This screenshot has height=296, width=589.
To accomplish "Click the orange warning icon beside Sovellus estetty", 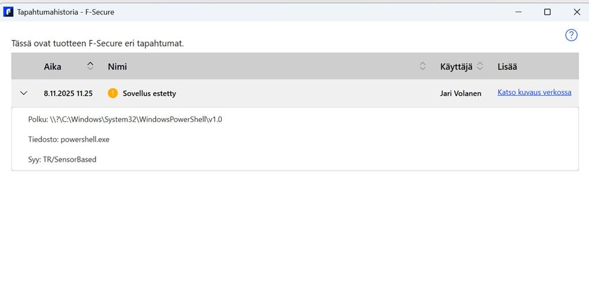I will [x=113, y=93].
